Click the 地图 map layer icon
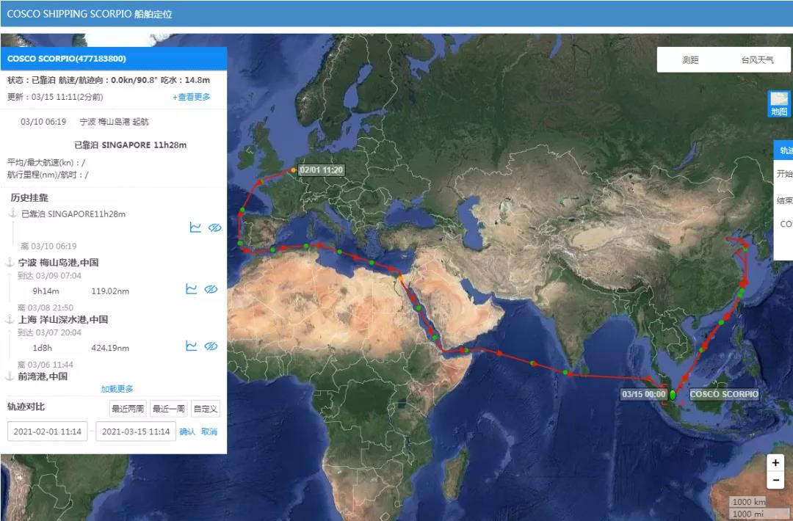 pos(778,104)
